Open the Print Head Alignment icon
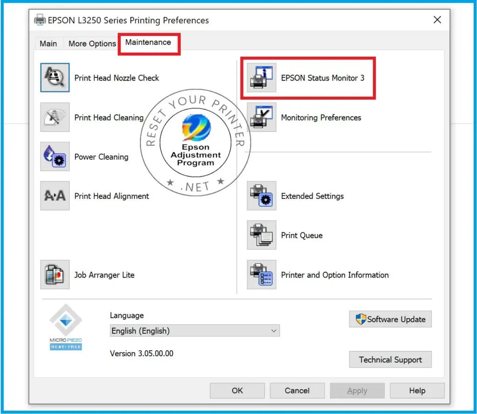 pos(55,196)
